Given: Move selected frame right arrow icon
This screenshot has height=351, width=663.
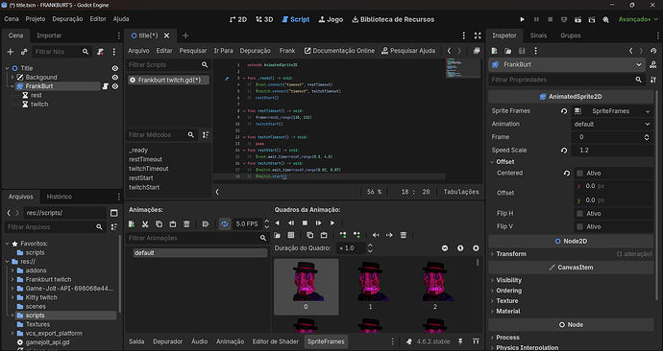Looking at the screenshot, I should [389, 235].
